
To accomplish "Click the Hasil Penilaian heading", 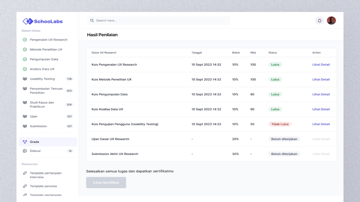I will 102,35.
